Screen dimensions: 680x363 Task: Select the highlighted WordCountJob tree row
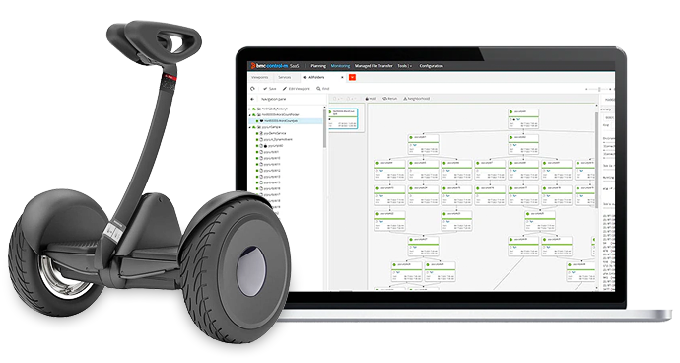pyautogui.click(x=287, y=121)
